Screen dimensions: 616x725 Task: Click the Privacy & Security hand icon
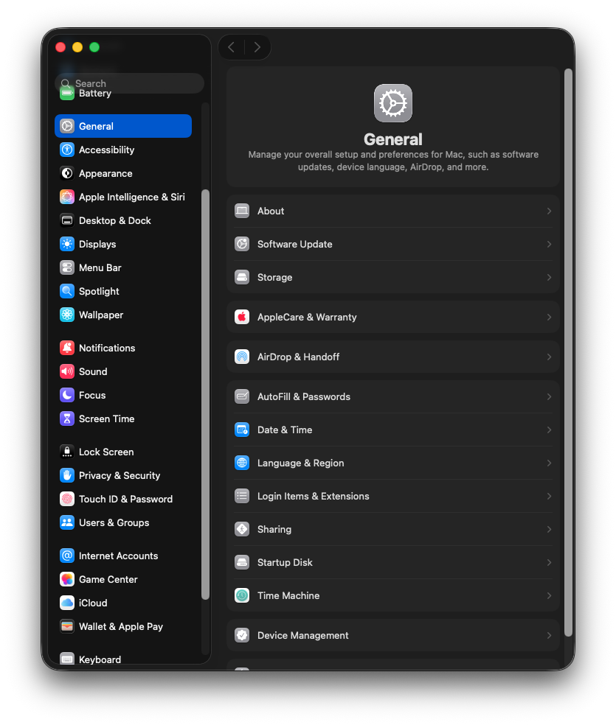click(67, 475)
